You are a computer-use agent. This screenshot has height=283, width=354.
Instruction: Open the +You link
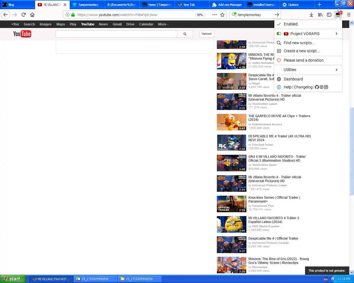coord(15,24)
